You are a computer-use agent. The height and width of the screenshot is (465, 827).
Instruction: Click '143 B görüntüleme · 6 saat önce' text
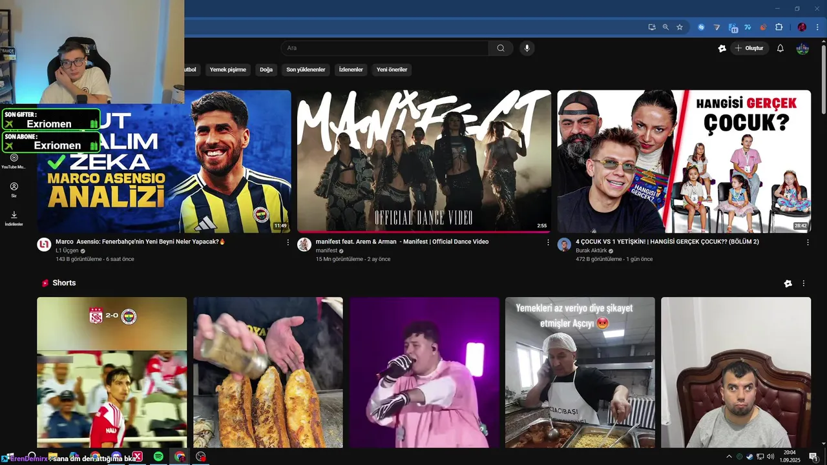tap(95, 259)
